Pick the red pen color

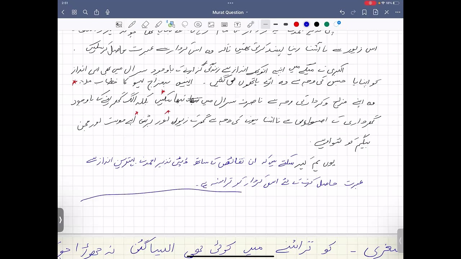pyautogui.click(x=296, y=24)
